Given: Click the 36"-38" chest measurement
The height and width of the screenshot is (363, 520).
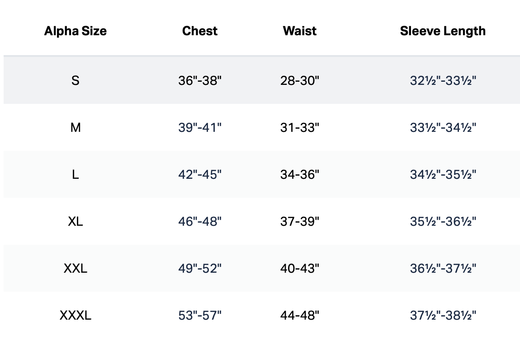Looking at the screenshot, I should tap(200, 81).
